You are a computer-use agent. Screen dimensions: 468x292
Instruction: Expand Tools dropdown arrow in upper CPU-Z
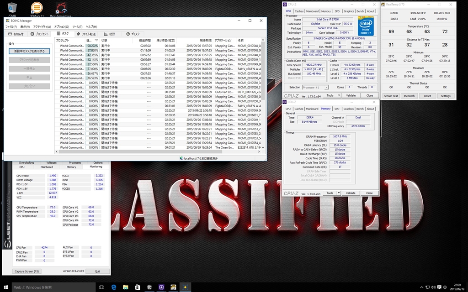[339, 95]
